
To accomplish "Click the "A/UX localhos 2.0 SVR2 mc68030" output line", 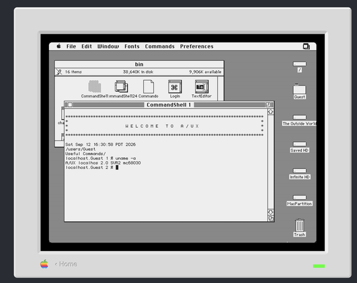I will (x=103, y=163).
